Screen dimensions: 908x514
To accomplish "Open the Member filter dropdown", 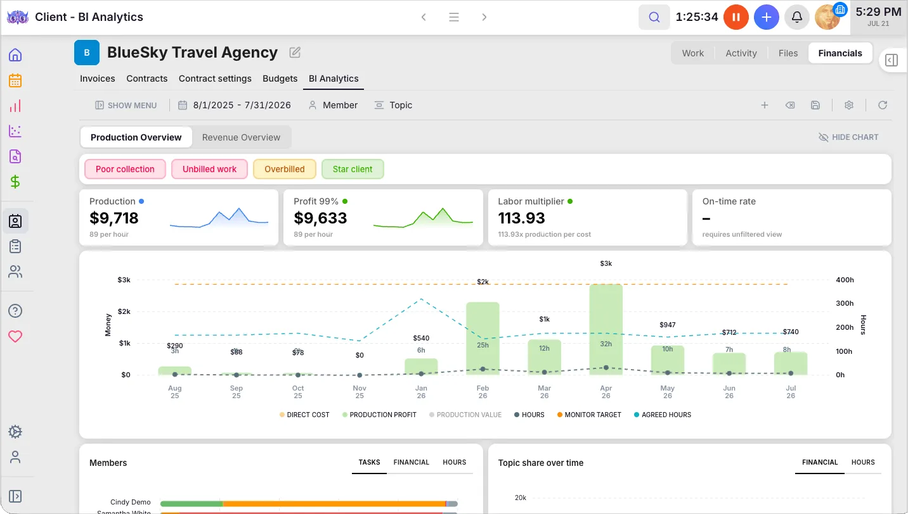I will [333, 105].
